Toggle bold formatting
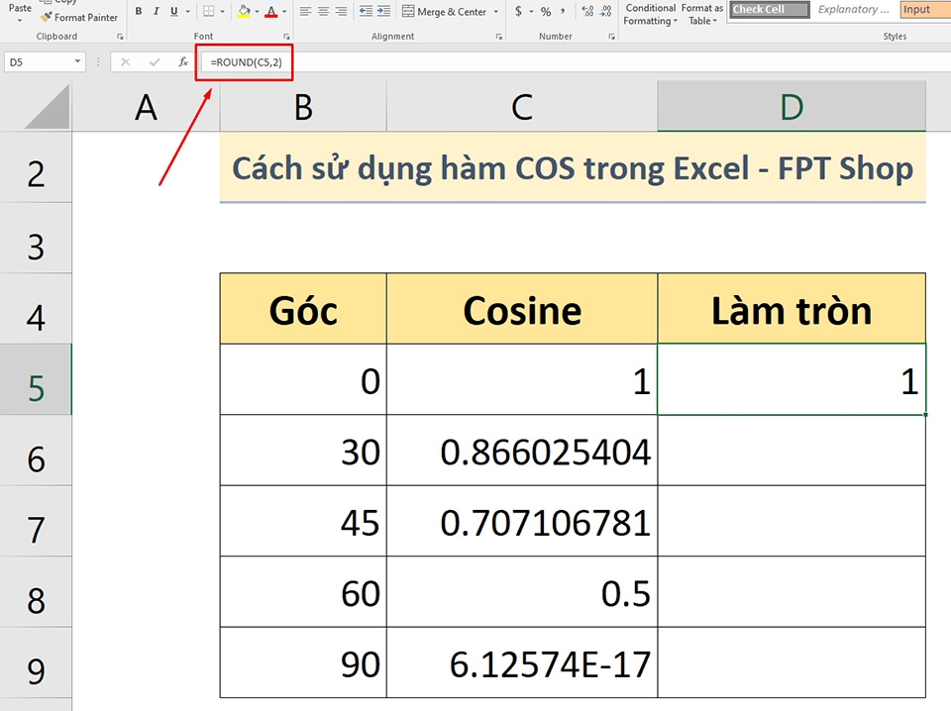951x711 pixels. [x=138, y=10]
